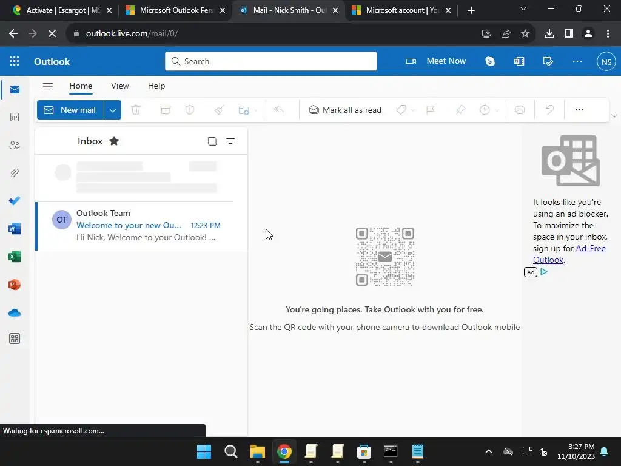621x466 pixels.
Task: Open Files paperclip in the sidebar
Action: 15,173
